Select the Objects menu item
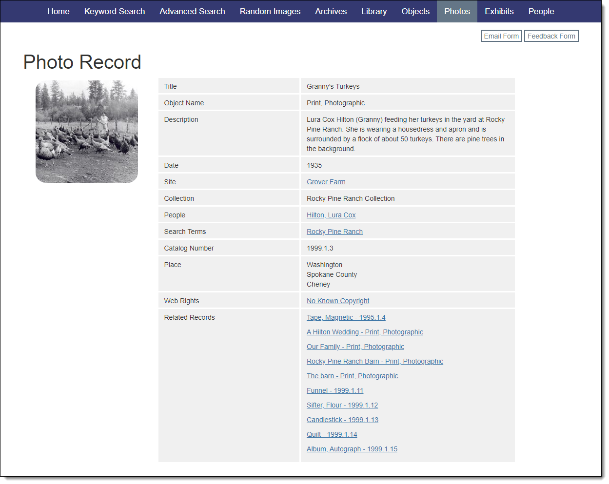Image resolution: width=609 pixels, height=484 pixels. tap(415, 11)
